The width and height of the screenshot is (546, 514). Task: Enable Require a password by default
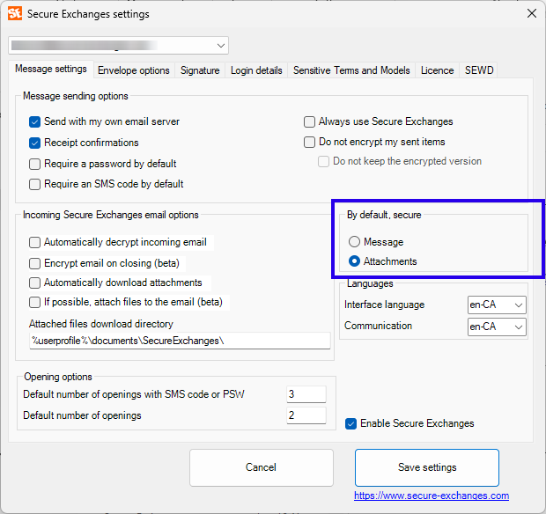coord(35,164)
